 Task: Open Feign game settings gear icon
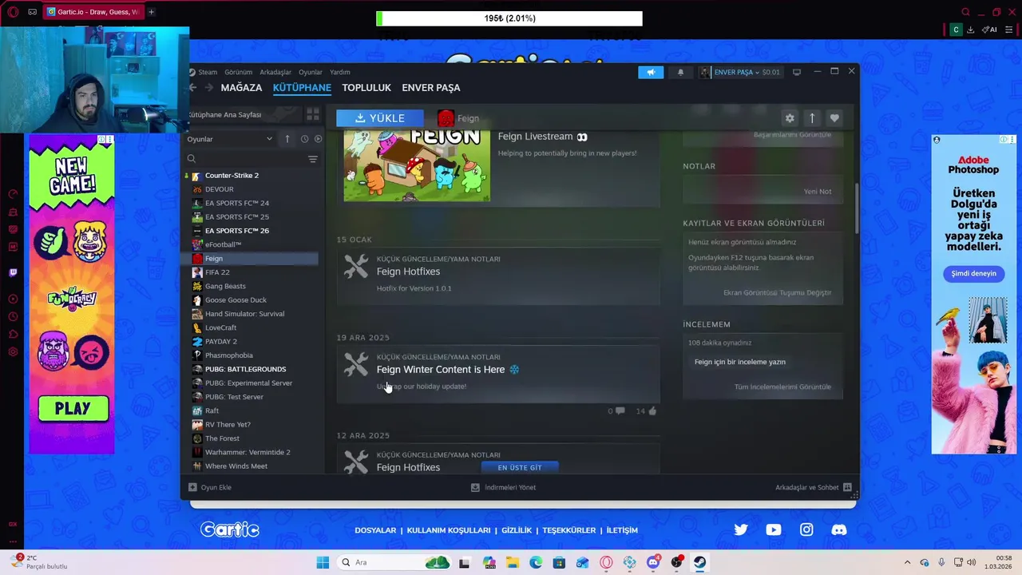(x=790, y=118)
